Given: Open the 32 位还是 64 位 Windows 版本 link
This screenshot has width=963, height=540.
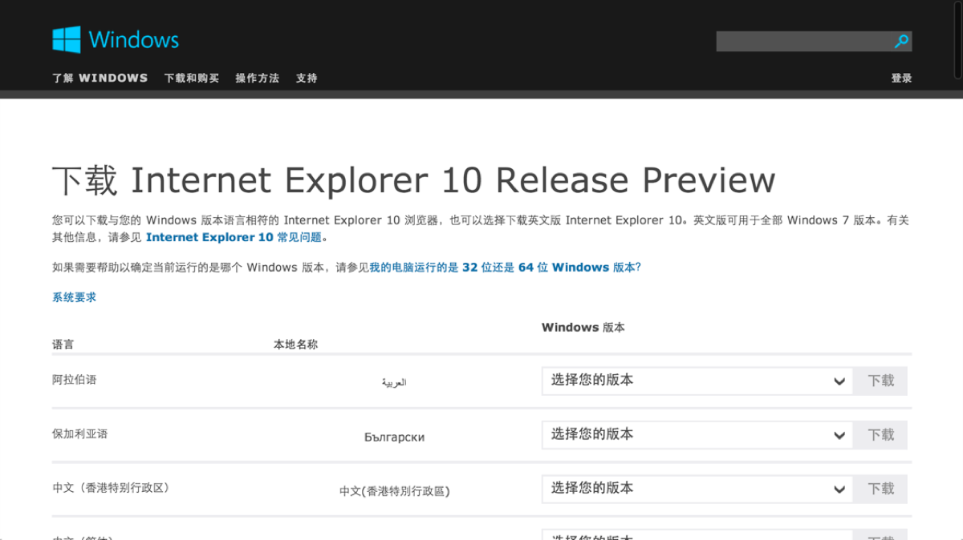Looking at the screenshot, I should pyautogui.click(x=505, y=267).
